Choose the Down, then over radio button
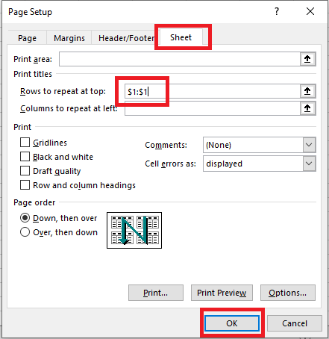The width and height of the screenshot is (329, 339). pyautogui.click(x=25, y=218)
